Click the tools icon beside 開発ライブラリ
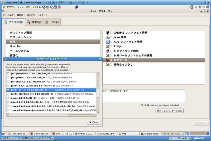The image size is (211, 141). [x=108, y=65]
